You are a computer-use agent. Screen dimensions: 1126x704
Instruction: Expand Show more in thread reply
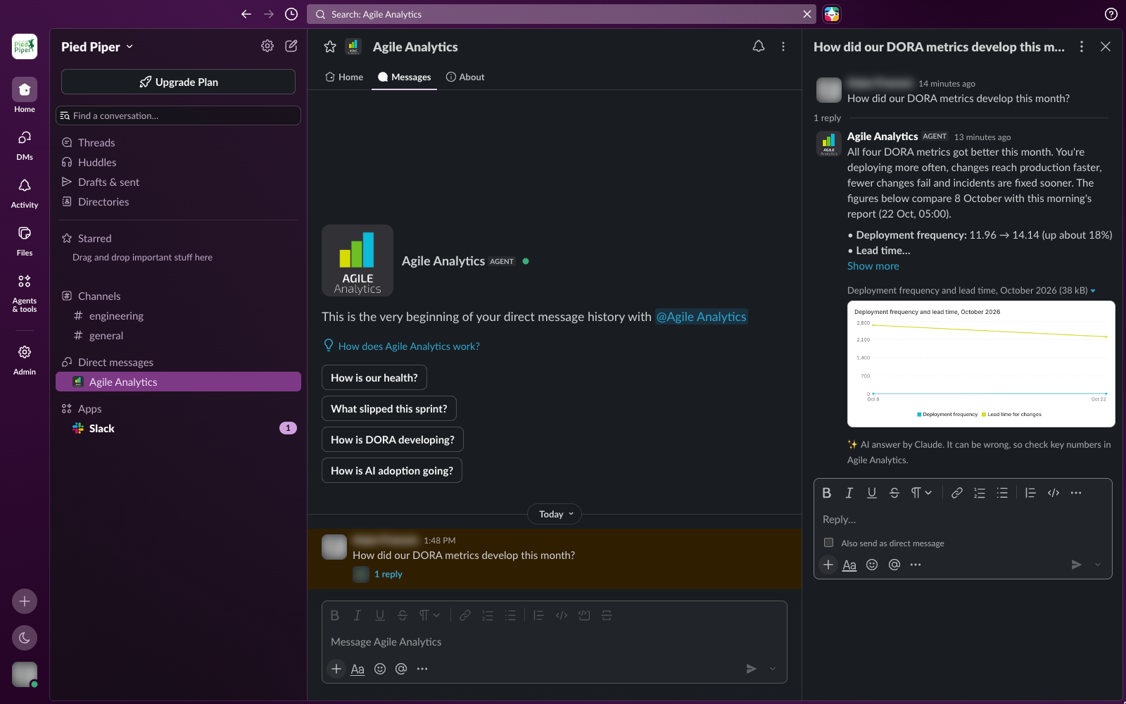click(873, 266)
